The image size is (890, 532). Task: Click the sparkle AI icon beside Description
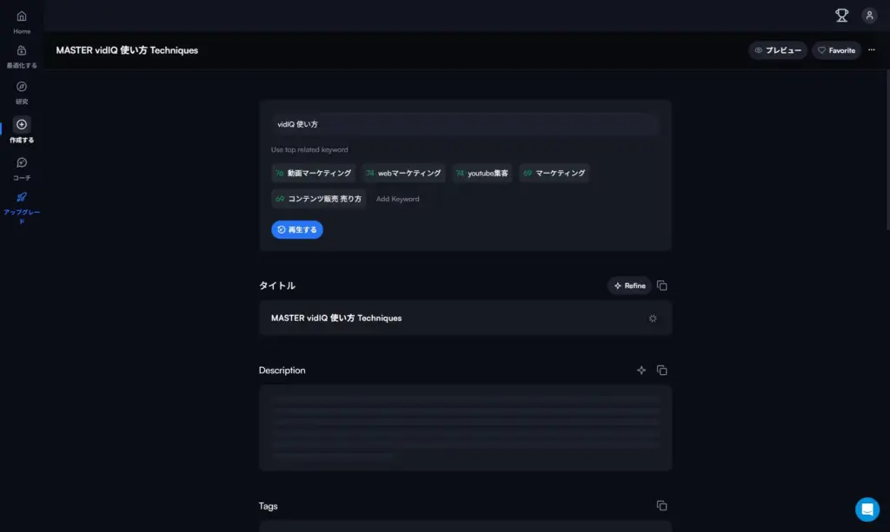pyautogui.click(x=641, y=370)
